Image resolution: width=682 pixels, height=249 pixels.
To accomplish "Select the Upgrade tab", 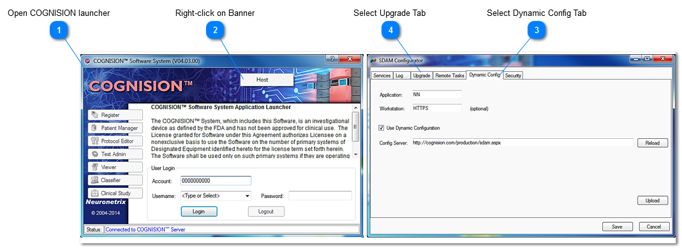I will [x=422, y=76].
